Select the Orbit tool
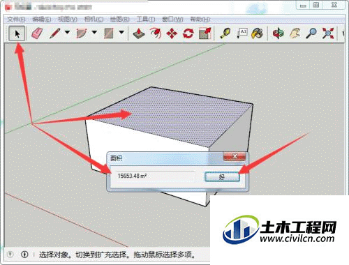 [x=279, y=33]
